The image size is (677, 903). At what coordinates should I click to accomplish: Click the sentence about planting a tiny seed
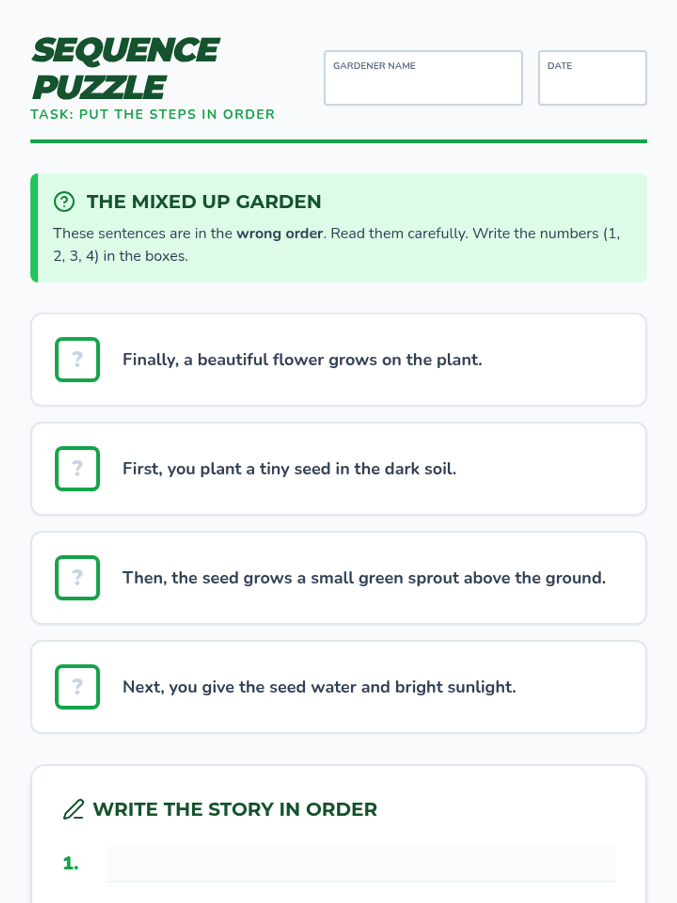point(289,468)
